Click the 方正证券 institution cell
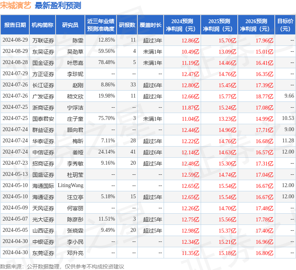The width and height of the screenshot is (296, 270). [43, 74]
